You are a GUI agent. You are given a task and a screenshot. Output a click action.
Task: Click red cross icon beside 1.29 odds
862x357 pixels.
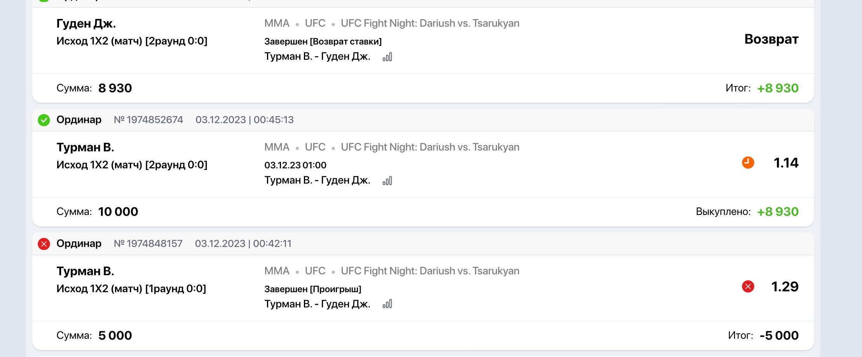click(748, 286)
